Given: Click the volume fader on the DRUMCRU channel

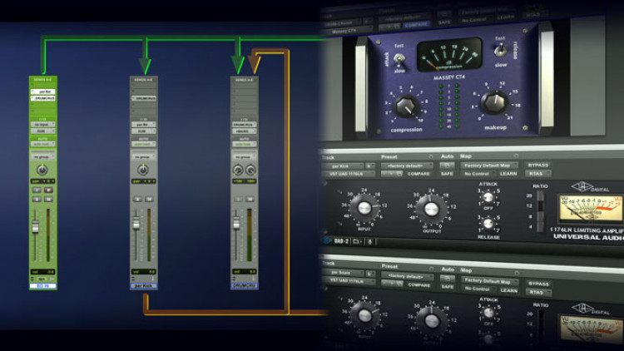Looking at the screenshot, I should click(x=236, y=223).
